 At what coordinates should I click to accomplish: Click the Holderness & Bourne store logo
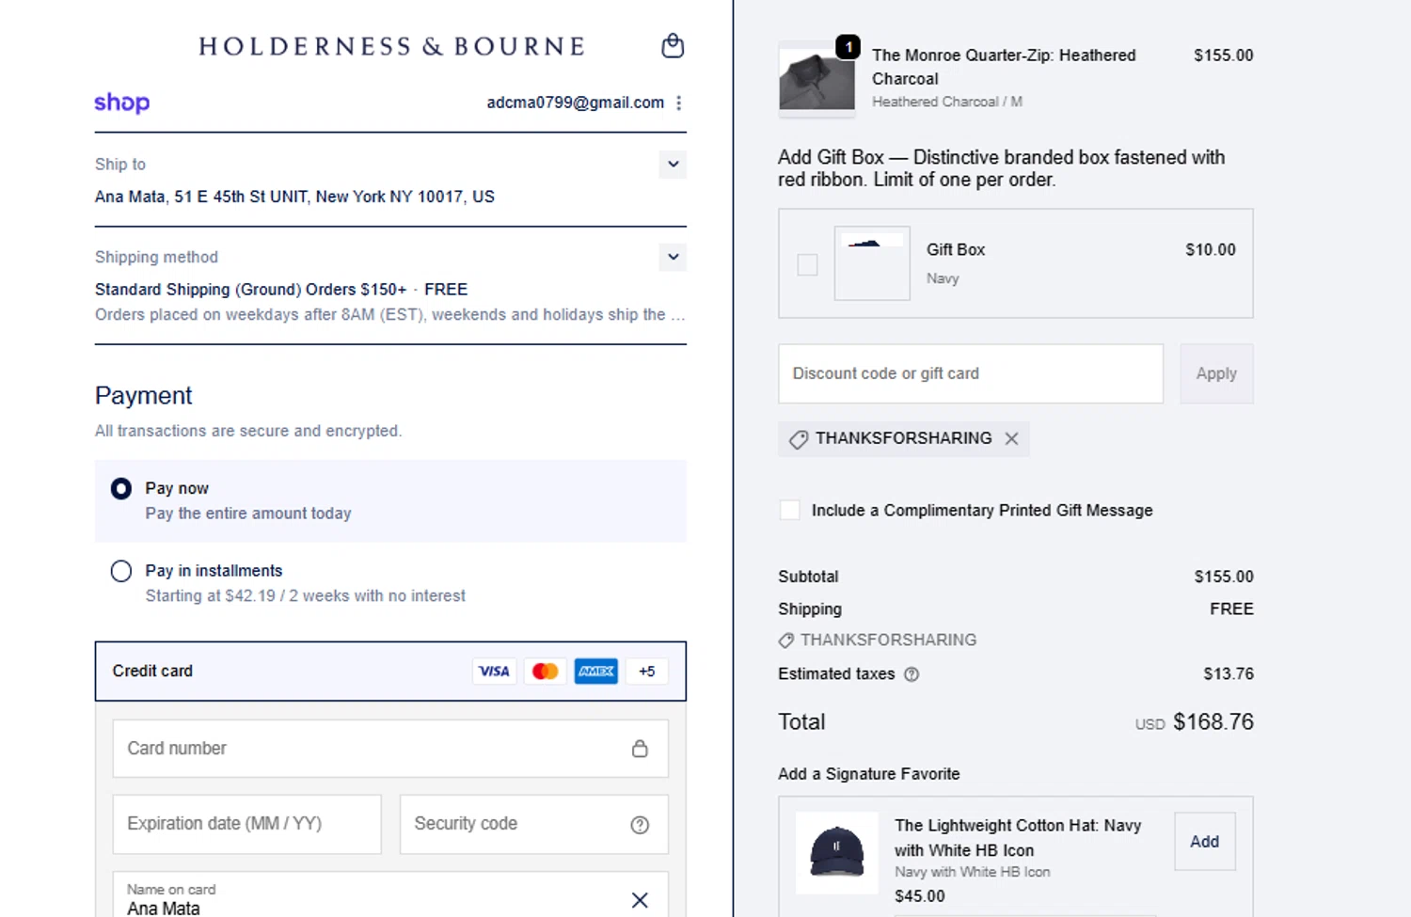391,46
